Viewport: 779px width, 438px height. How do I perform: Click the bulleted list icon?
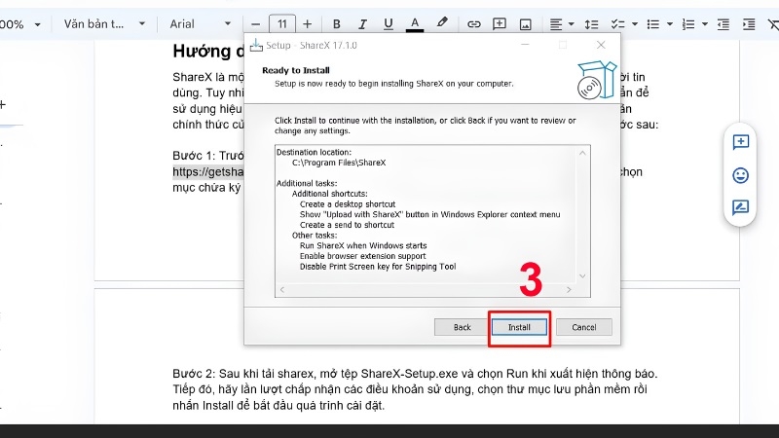[x=653, y=23]
